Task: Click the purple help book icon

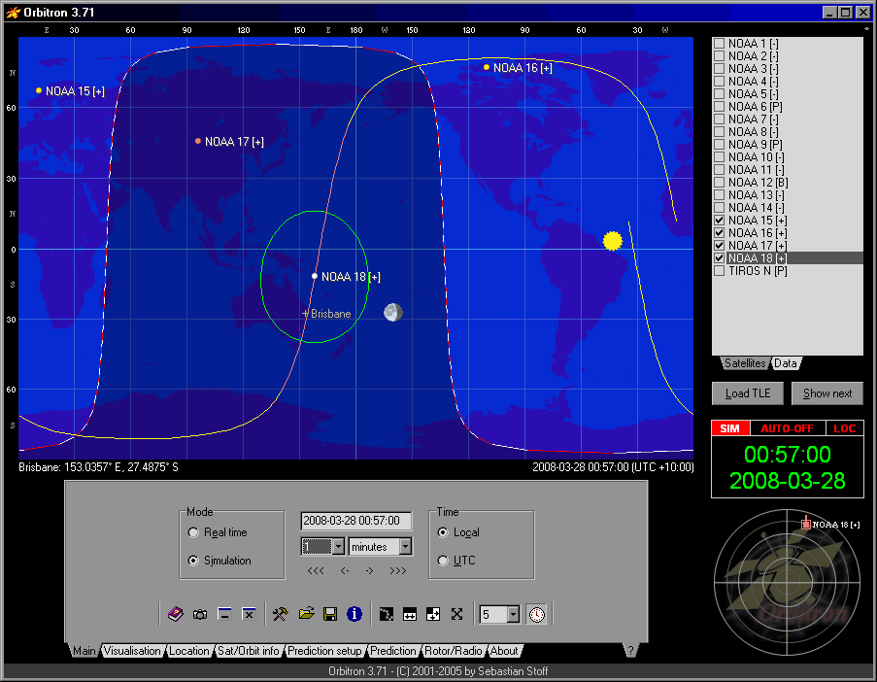Action: point(175,614)
